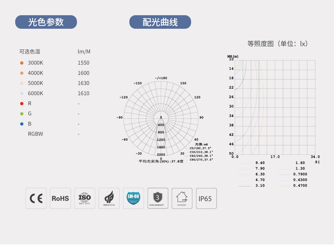
Task: Select the green G color dot
Action: point(22,114)
